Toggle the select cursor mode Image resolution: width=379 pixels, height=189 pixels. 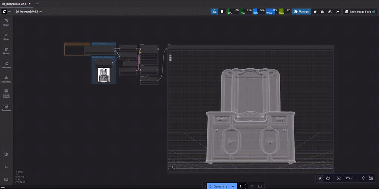(320, 178)
